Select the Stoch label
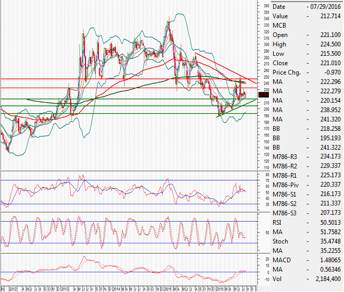 click(280, 241)
